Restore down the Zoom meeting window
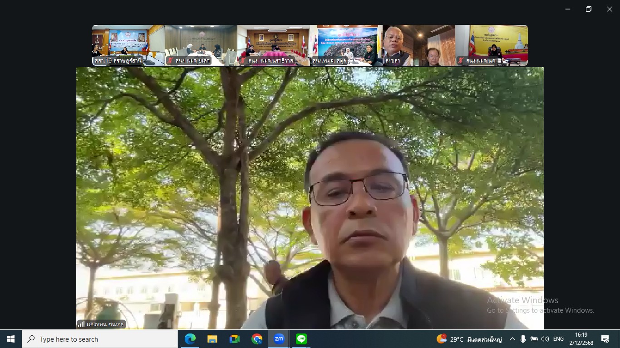The height and width of the screenshot is (348, 620). coord(588,9)
